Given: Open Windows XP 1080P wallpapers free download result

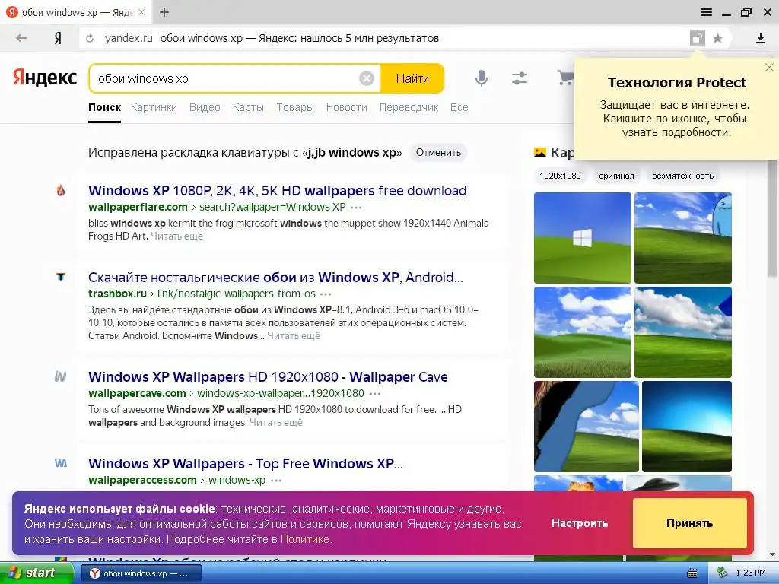Looking at the screenshot, I should point(277,191).
